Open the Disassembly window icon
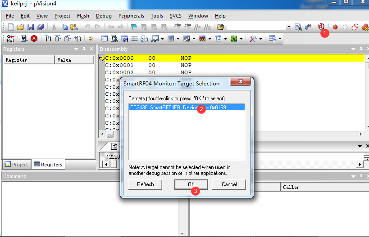 pyautogui.click(x=114, y=39)
